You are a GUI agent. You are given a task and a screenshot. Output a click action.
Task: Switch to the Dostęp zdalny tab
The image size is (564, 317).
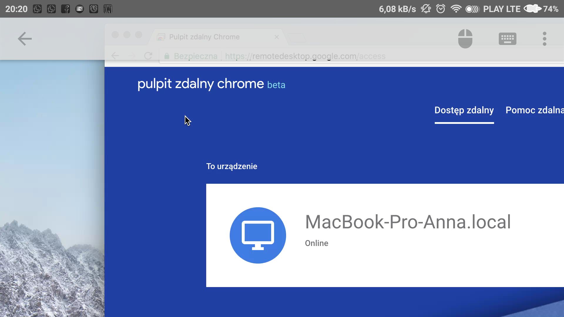[x=464, y=110]
